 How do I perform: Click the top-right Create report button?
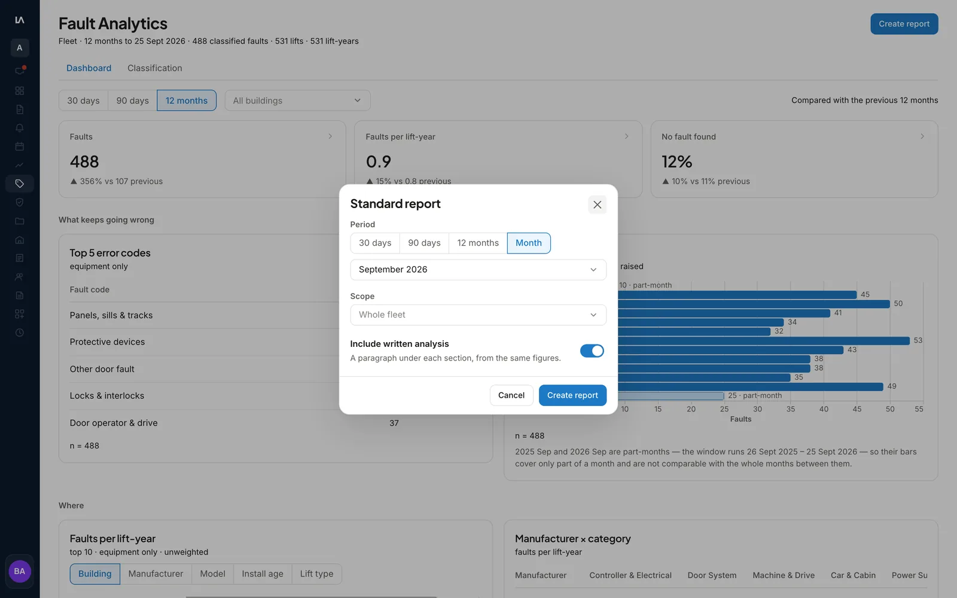[x=904, y=24]
